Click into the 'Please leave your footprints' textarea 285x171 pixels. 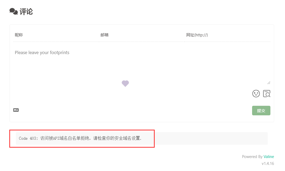[x=133, y=64]
